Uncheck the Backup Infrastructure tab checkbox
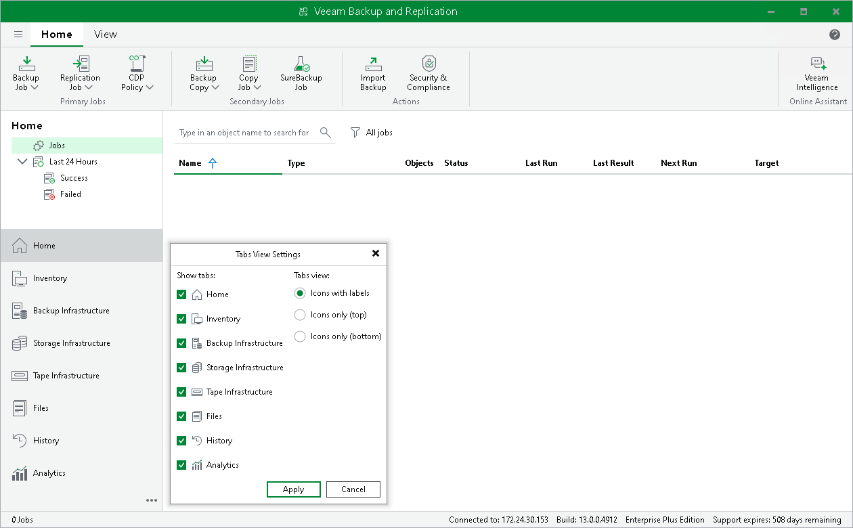This screenshot has height=528, width=853. pyautogui.click(x=181, y=343)
